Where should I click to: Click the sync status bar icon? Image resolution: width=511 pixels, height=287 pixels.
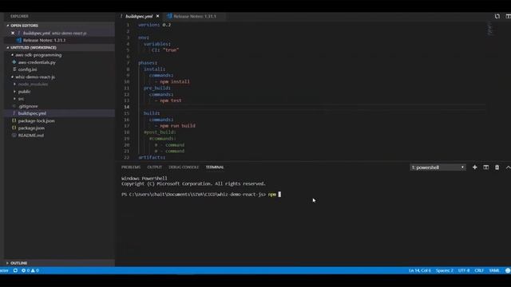pos(15,270)
